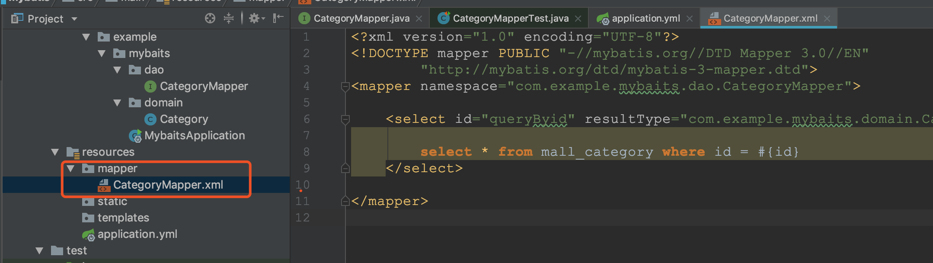This screenshot has width=933, height=263.
Task: Click the collapse all icon in Project panel
Action: pyautogui.click(x=229, y=18)
